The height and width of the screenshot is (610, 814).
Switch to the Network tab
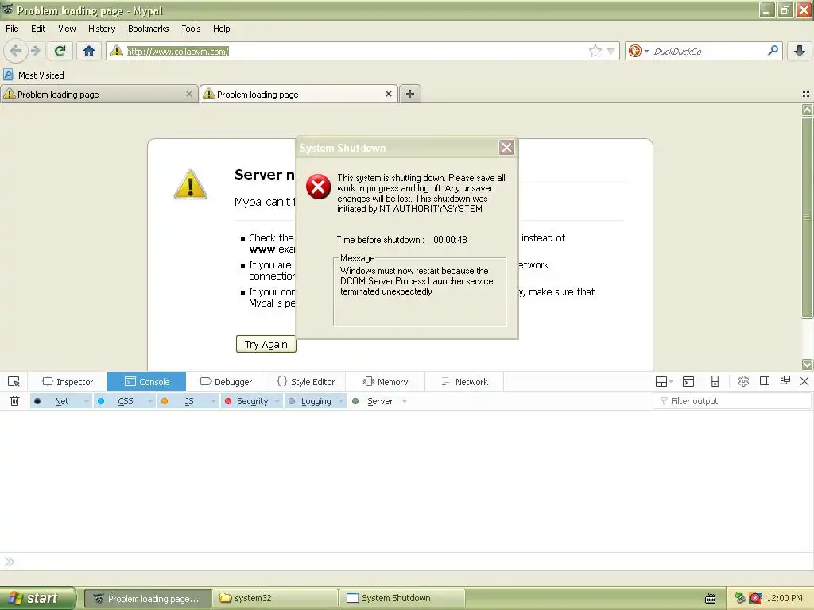point(464,382)
